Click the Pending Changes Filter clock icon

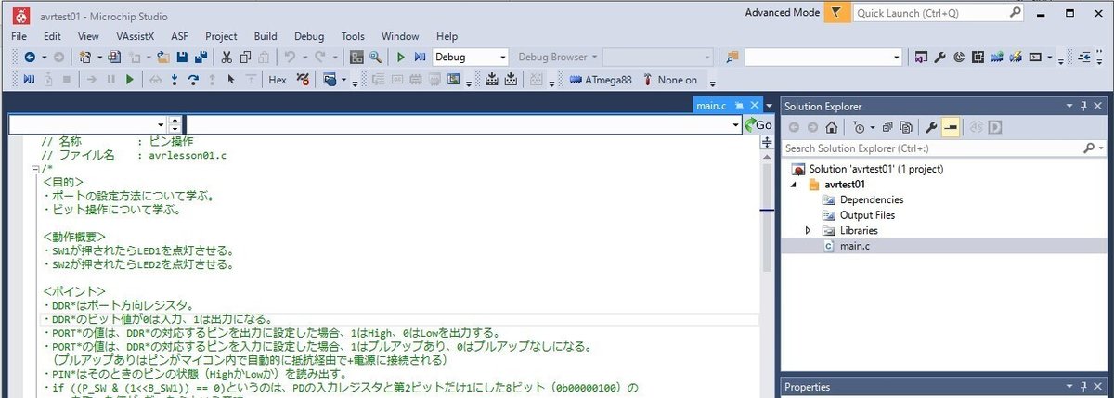coord(860,127)
